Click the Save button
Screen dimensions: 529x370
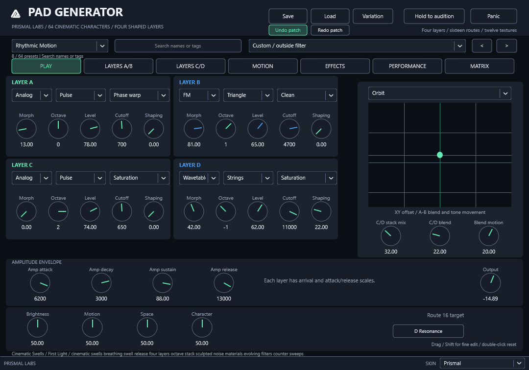click(x=288, y=16)
